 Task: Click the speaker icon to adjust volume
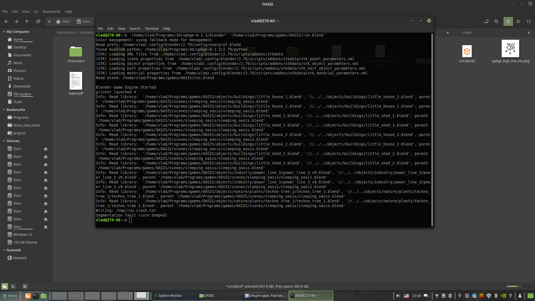398,296
